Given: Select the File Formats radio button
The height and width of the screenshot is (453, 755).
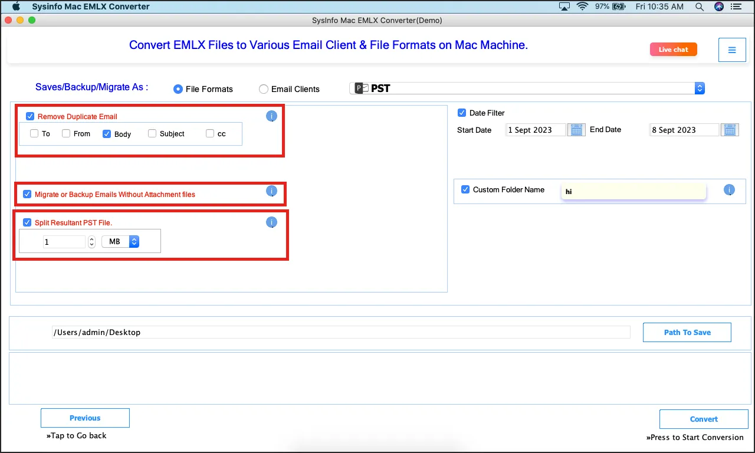Looking at the screenshot, I should pos(178,89).
